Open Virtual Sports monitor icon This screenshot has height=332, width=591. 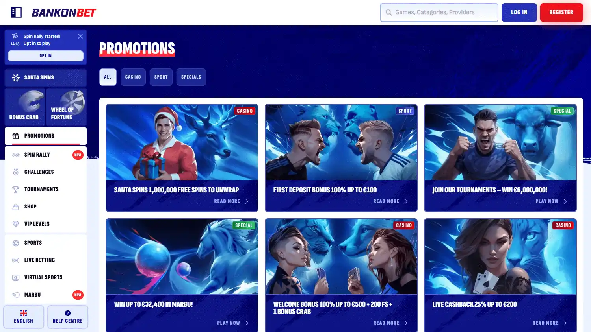click(x=16, y=278)
